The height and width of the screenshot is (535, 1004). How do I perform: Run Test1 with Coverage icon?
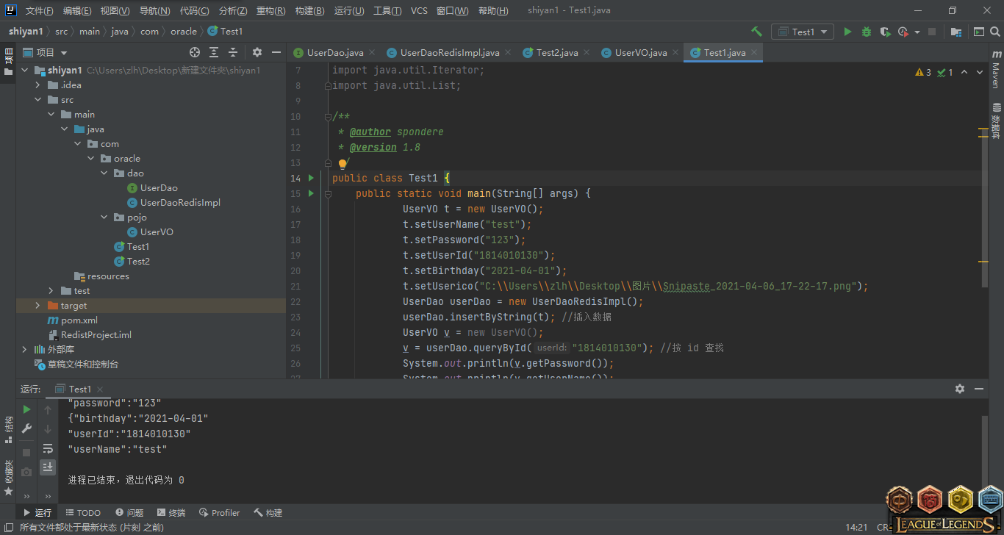click(885, 32)
